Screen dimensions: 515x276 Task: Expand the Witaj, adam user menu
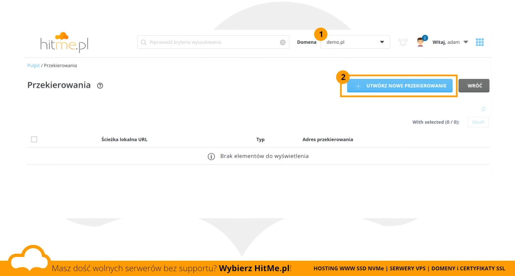[450, 42]
